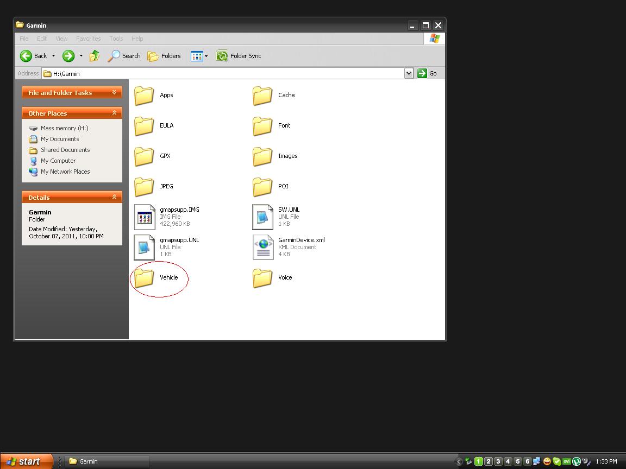Click the uTorrent tray icon
The height and width of the screenshot is (469, 626).
576,461
